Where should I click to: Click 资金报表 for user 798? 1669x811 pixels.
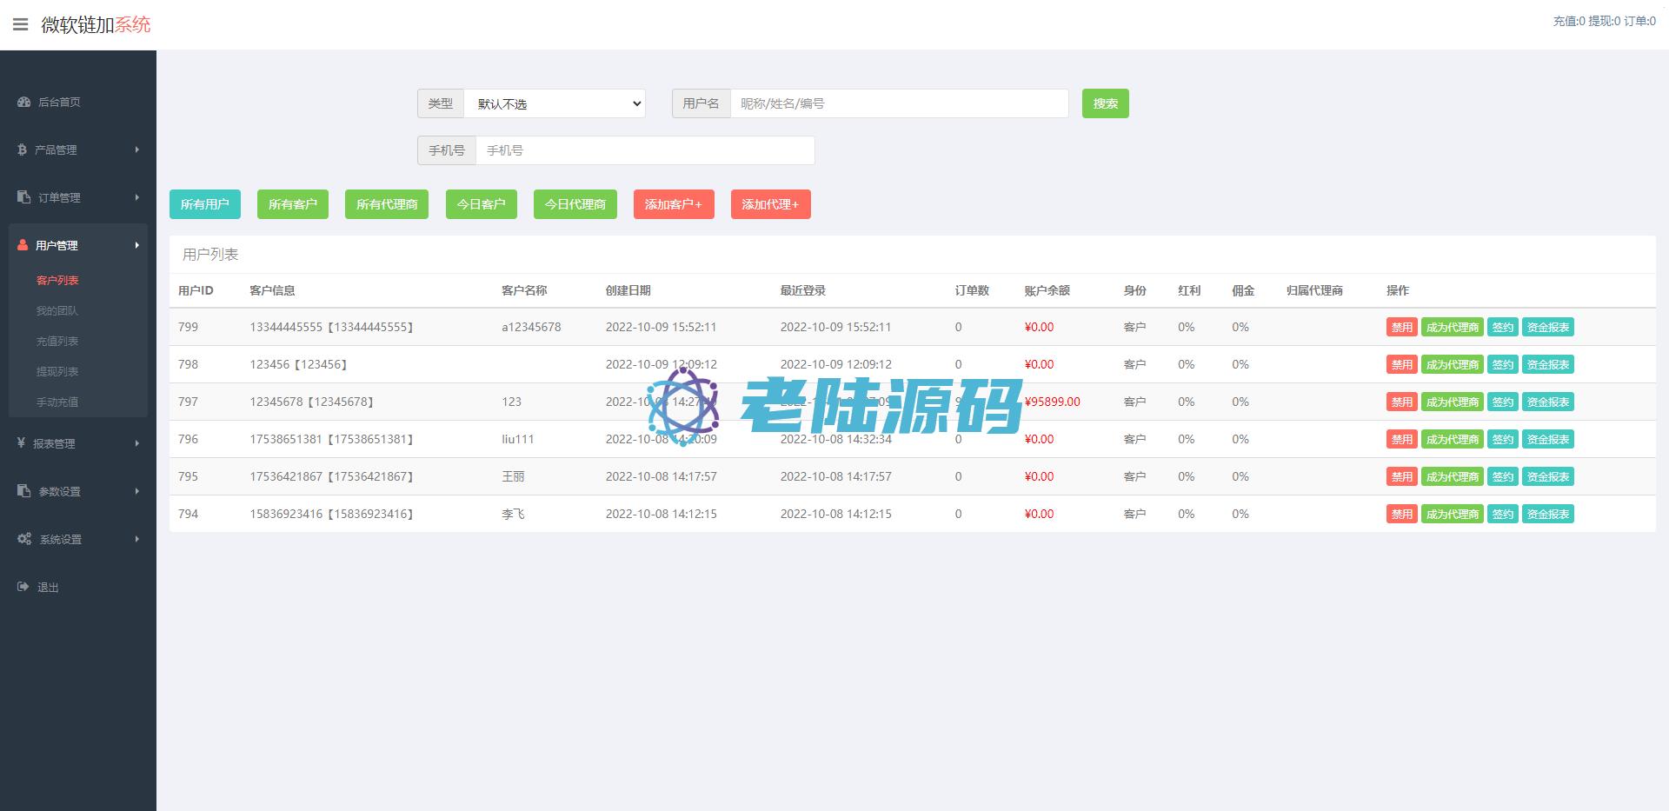tap(1547, 364)
